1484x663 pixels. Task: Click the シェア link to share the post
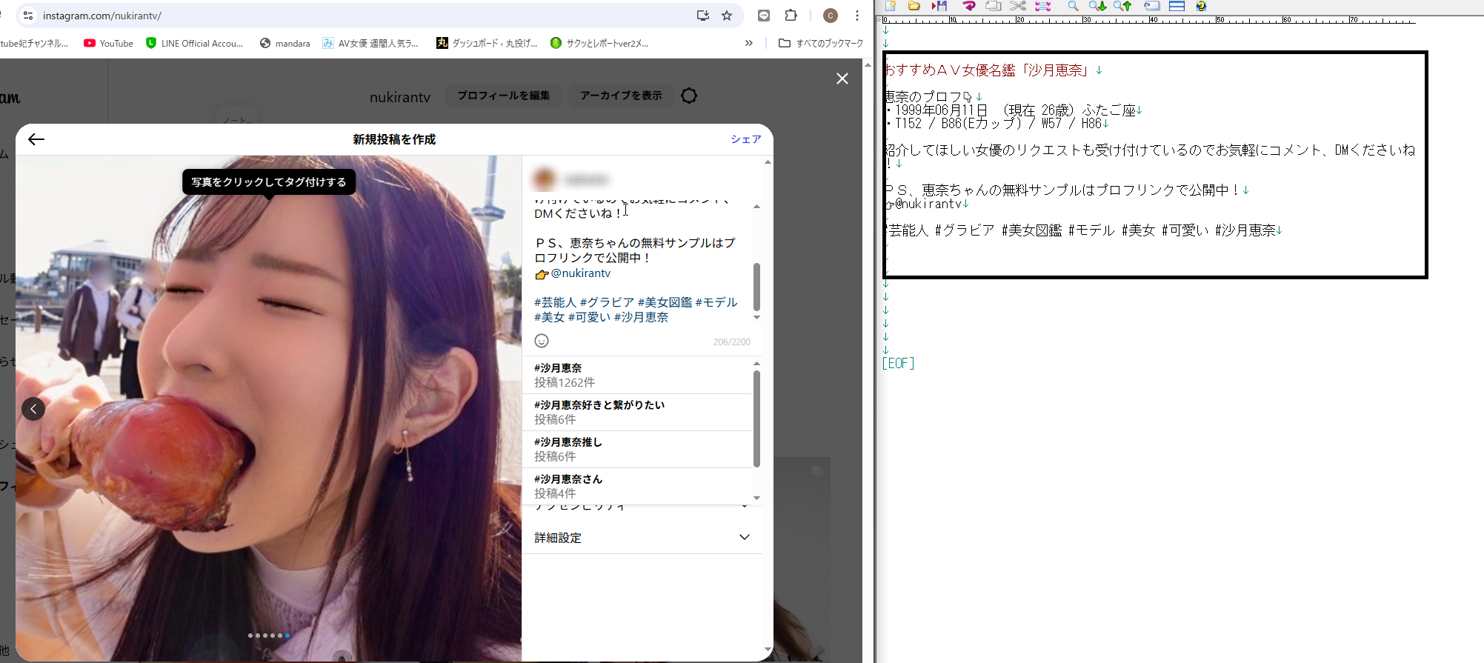[745, 139]
